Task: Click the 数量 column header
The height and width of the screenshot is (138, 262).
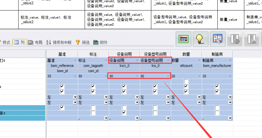Action: click(186, 54)
